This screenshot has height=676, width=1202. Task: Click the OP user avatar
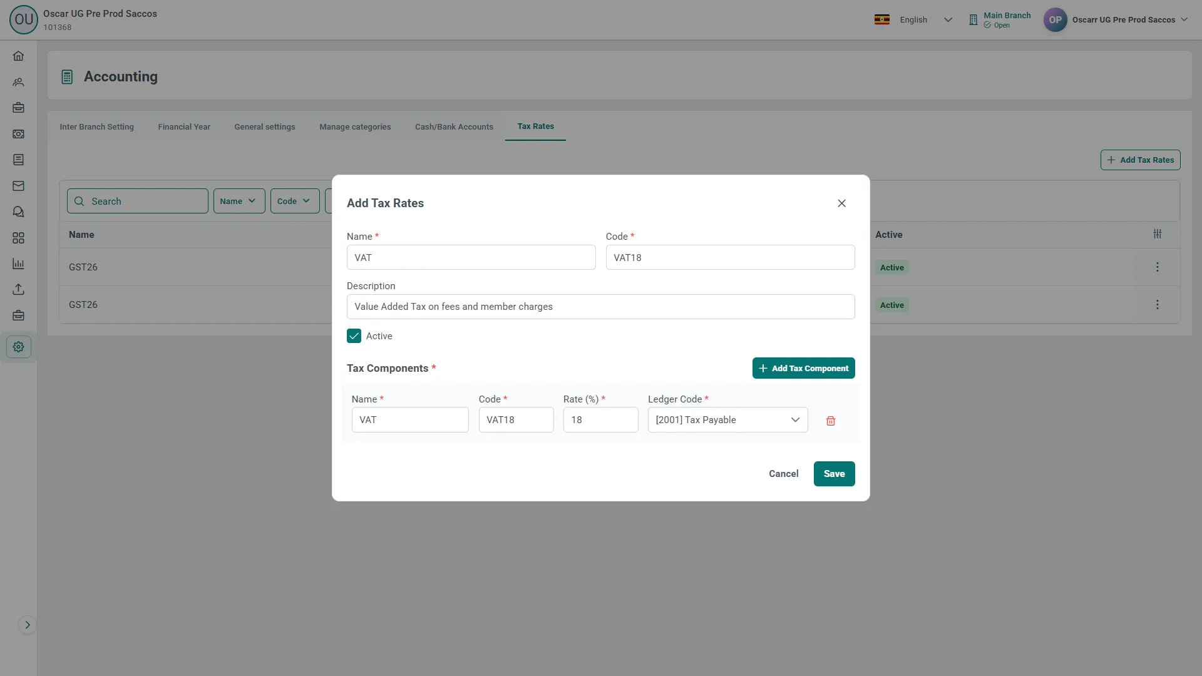tap(1055, 20)
